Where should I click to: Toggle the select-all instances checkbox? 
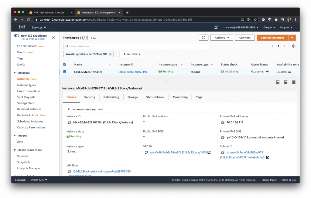click(x=65, y=64)
